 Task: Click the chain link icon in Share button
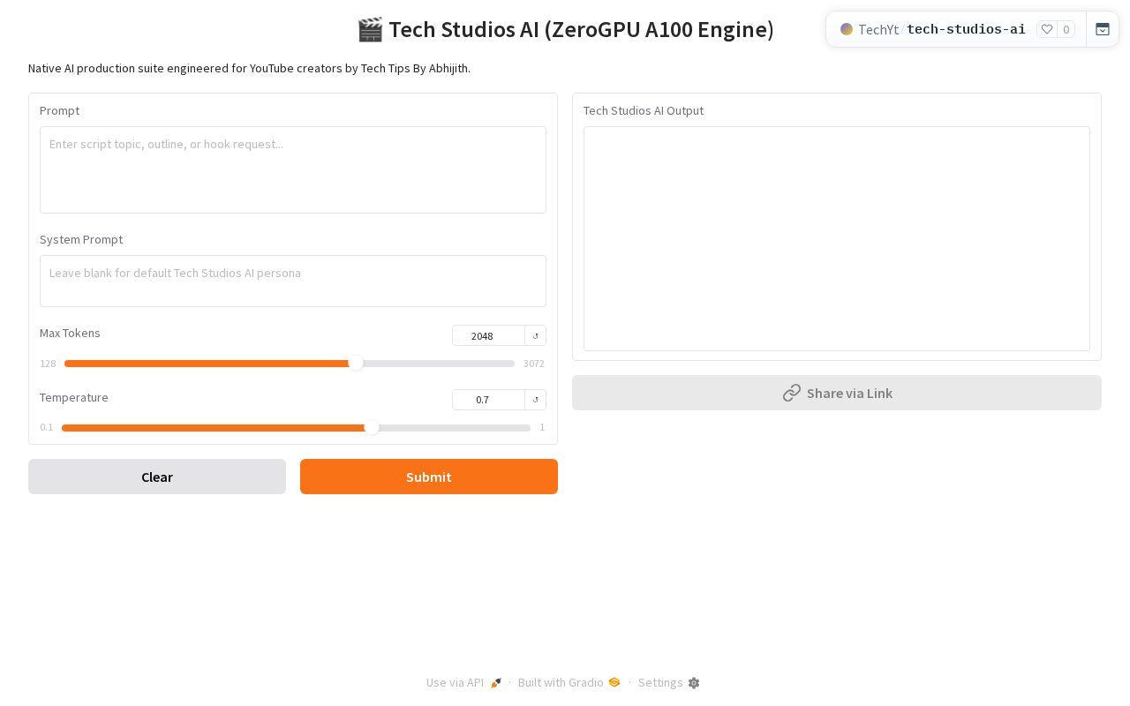[x=792, y=393]
